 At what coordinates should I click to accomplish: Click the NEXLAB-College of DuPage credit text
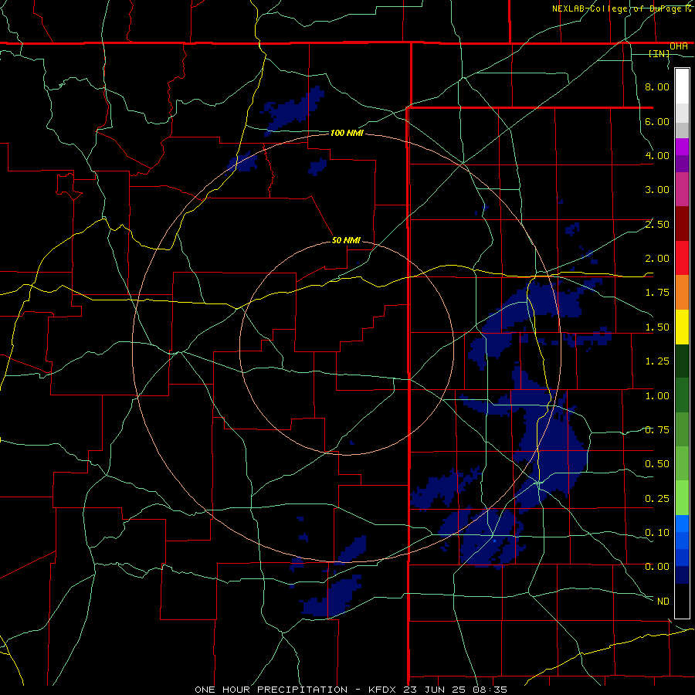point(622,8)
